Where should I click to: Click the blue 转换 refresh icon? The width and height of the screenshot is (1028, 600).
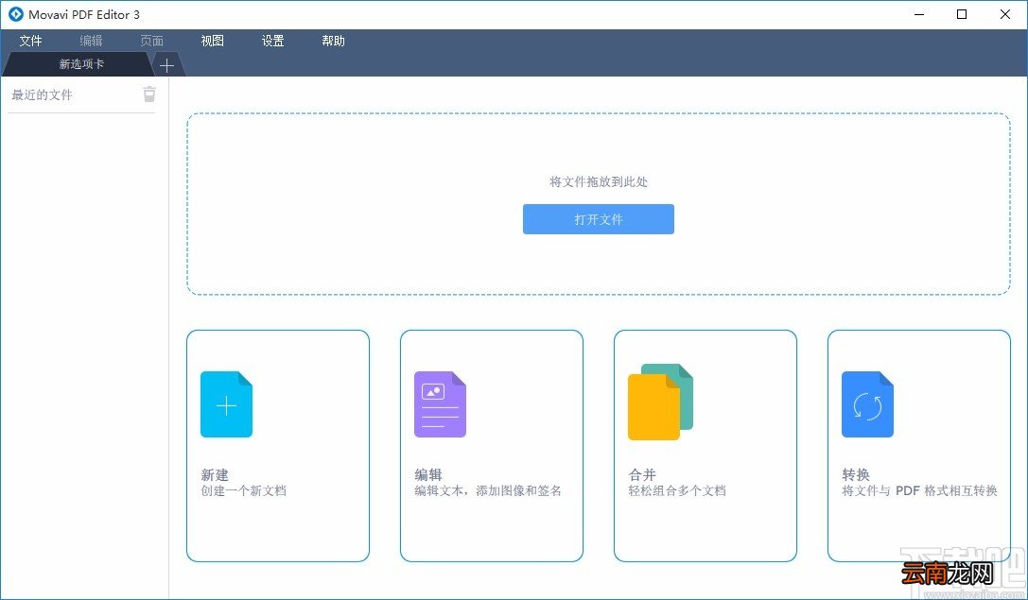[x=867, y=404]
